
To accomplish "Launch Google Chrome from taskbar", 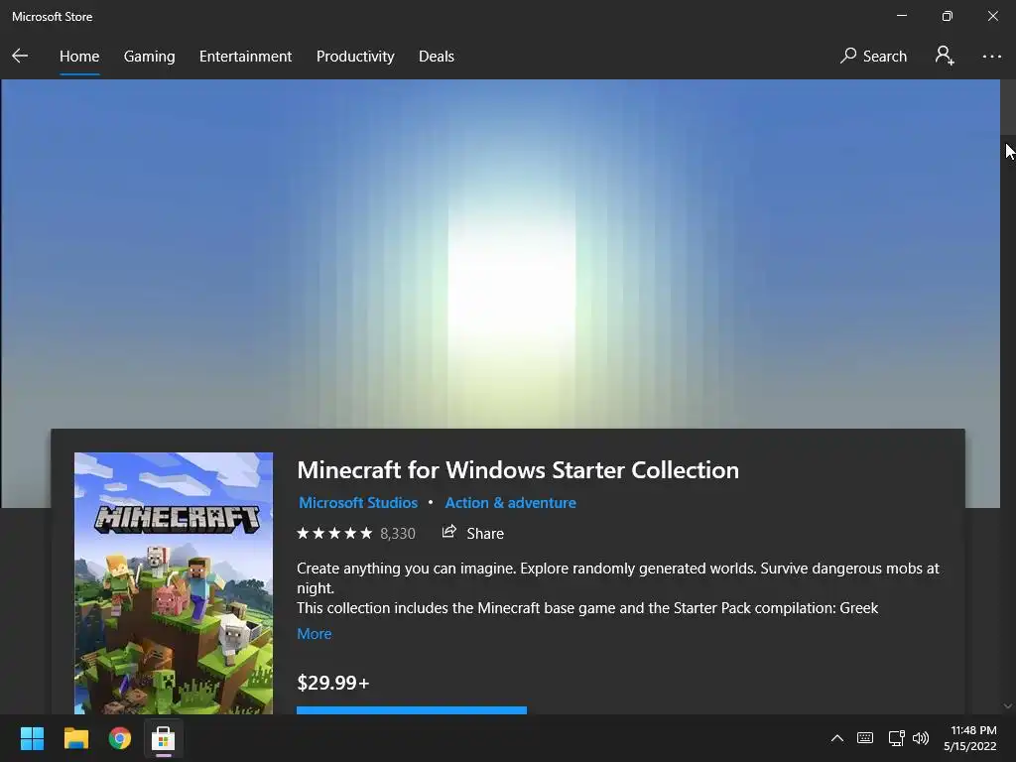I will tap(120, 738).
